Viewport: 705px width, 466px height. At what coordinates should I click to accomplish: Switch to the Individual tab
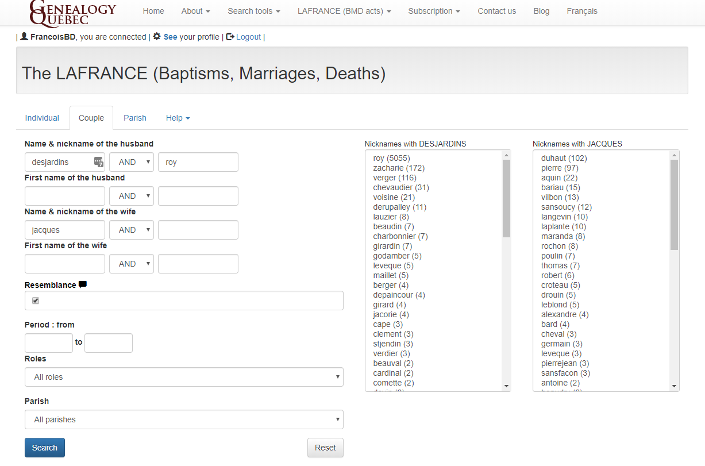point(42,118)
